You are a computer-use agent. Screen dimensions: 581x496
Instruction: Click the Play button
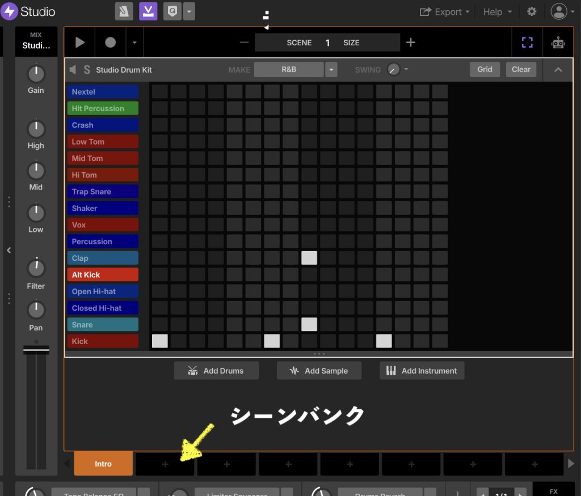tap(80, 43)
